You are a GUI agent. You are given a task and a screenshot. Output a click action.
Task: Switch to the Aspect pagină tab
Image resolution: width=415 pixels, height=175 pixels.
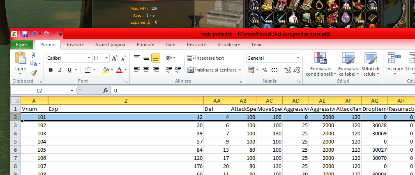tap(111, 45)
